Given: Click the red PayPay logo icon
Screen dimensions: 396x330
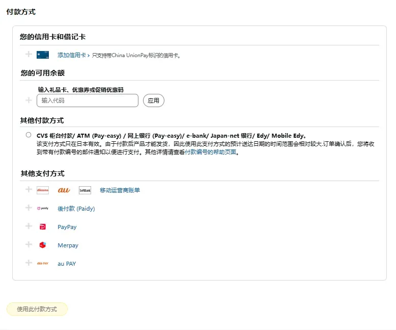Looking at the screenshot, I should click(43, 227).
